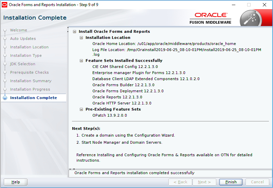Viewport: 273px width, 188px height.
Task: Select the Installation Summary step
Action: (31, 81)
